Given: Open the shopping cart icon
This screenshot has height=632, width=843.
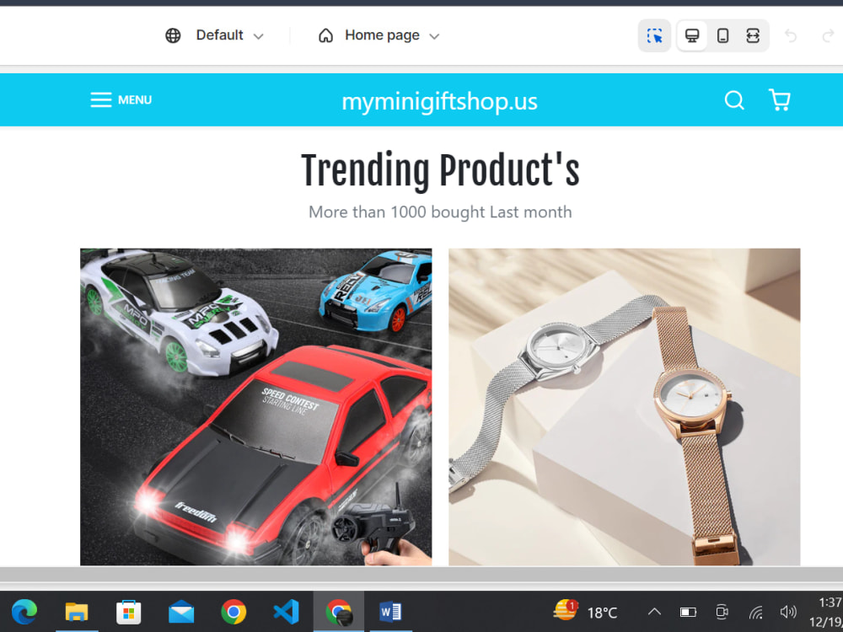Looking at the screenshot, I should (779, 100).
